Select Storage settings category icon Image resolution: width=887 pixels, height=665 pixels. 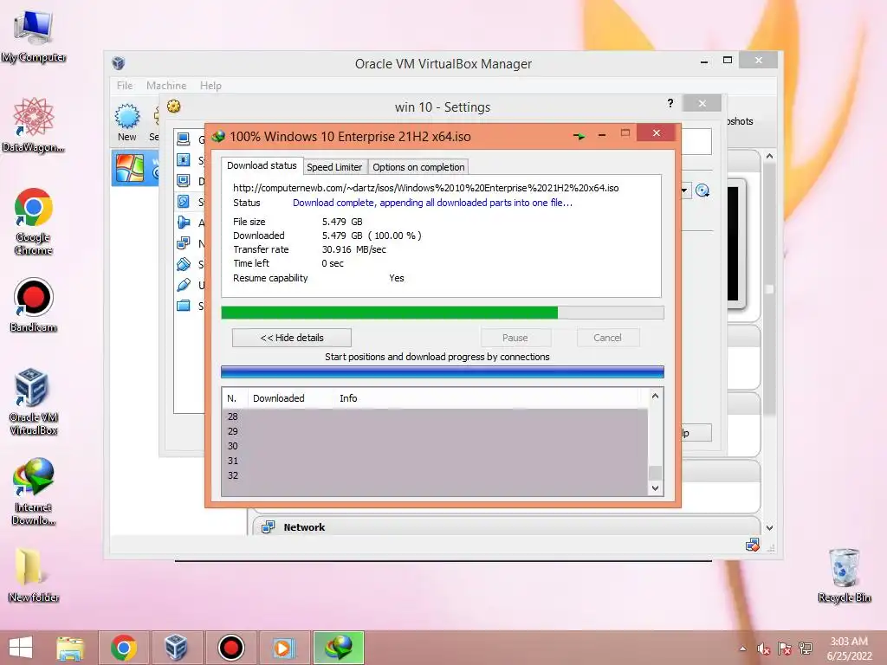[184, 201]
